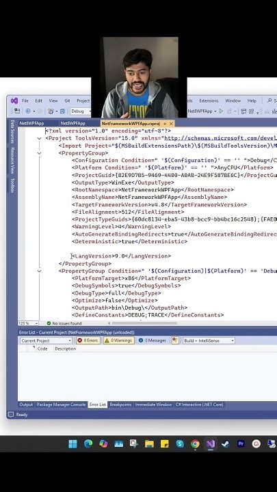Viewport: 277px width, 492px height.
Task: Click the OutputType WinExe line
Action: click(123, 182)
